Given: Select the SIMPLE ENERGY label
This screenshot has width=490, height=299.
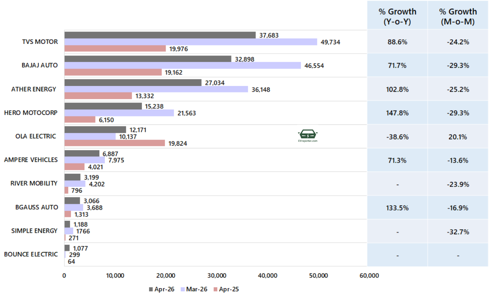Looking at the screenshot, I should (35, 230).
